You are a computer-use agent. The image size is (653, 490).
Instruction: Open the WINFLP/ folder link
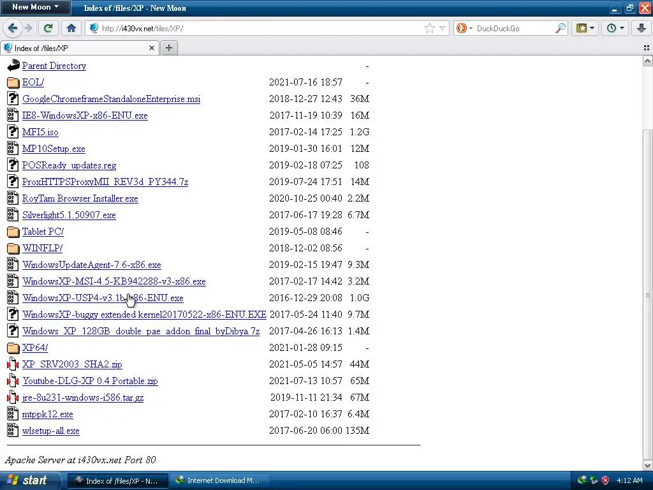[42, 248]
